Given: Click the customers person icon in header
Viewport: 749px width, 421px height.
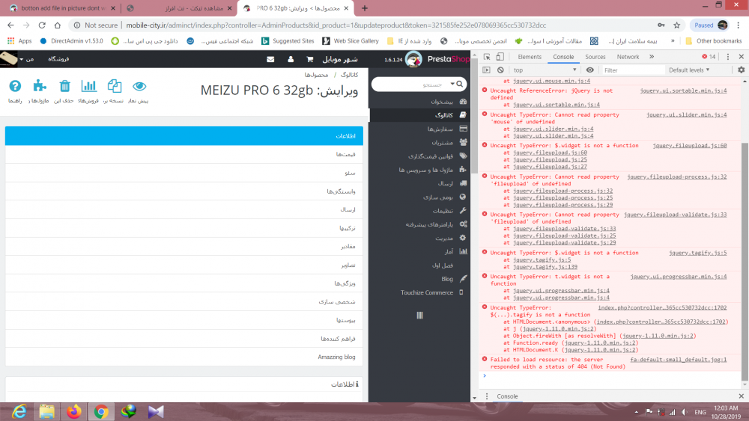Looking at the screenshot, I should pos(291,59).
